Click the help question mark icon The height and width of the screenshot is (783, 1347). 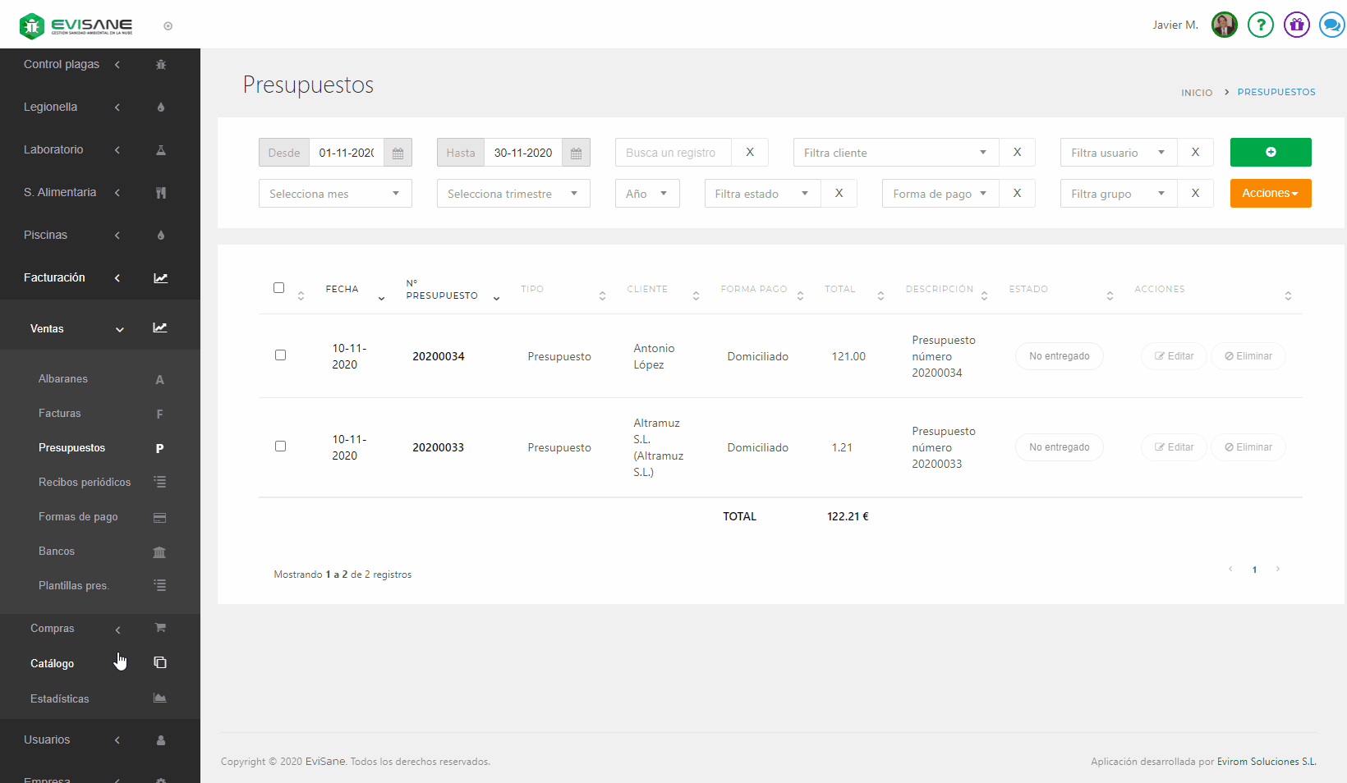click(1260, 25)
